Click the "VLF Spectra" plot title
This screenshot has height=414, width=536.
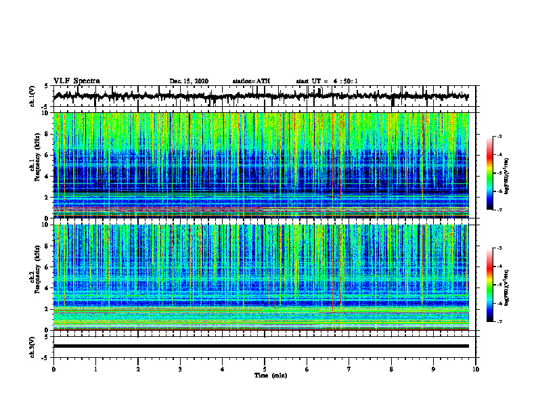[x=76, y=80]
